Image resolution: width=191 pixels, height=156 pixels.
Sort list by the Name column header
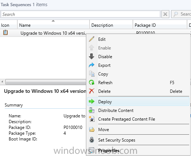(53, 25)
